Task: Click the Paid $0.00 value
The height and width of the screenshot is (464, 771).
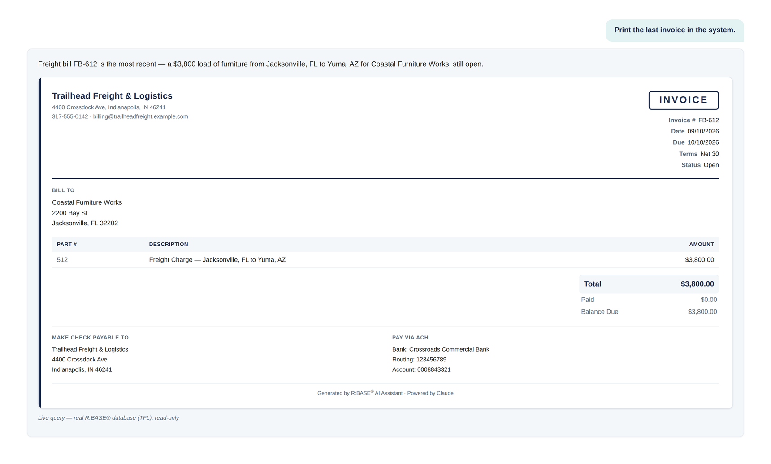Action: click(x=709, y=300)
